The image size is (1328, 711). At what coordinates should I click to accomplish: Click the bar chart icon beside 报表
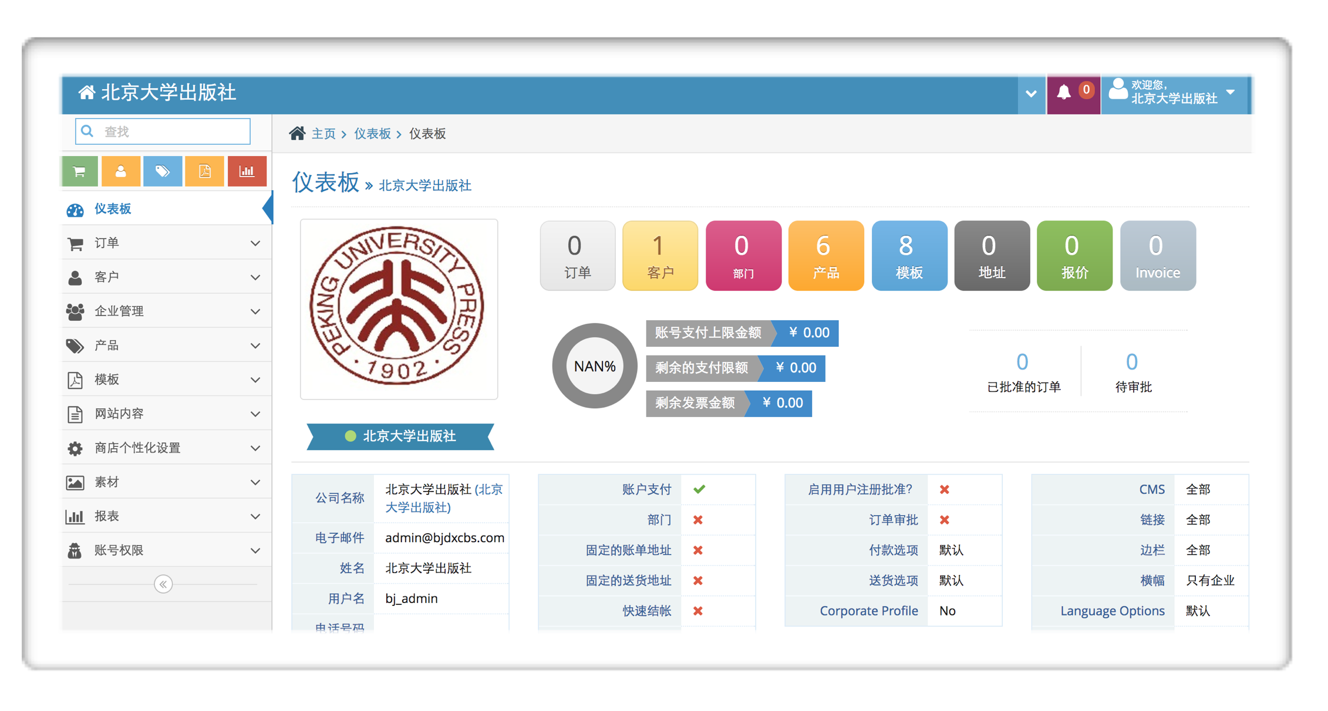(x=75, y=516)
